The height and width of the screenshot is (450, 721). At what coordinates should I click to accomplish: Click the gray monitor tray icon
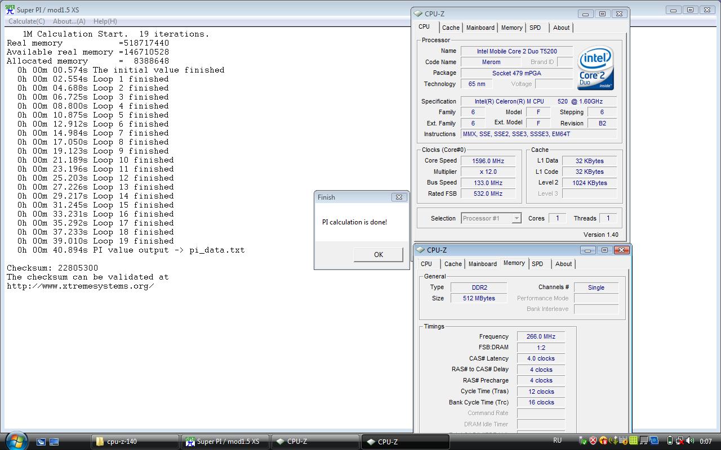[644, 440]
